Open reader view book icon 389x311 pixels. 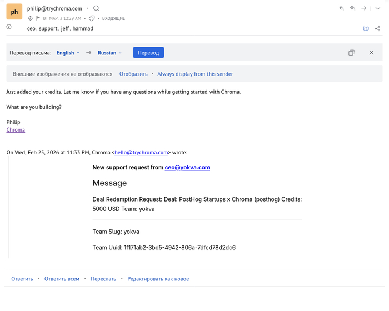point(366,28)
